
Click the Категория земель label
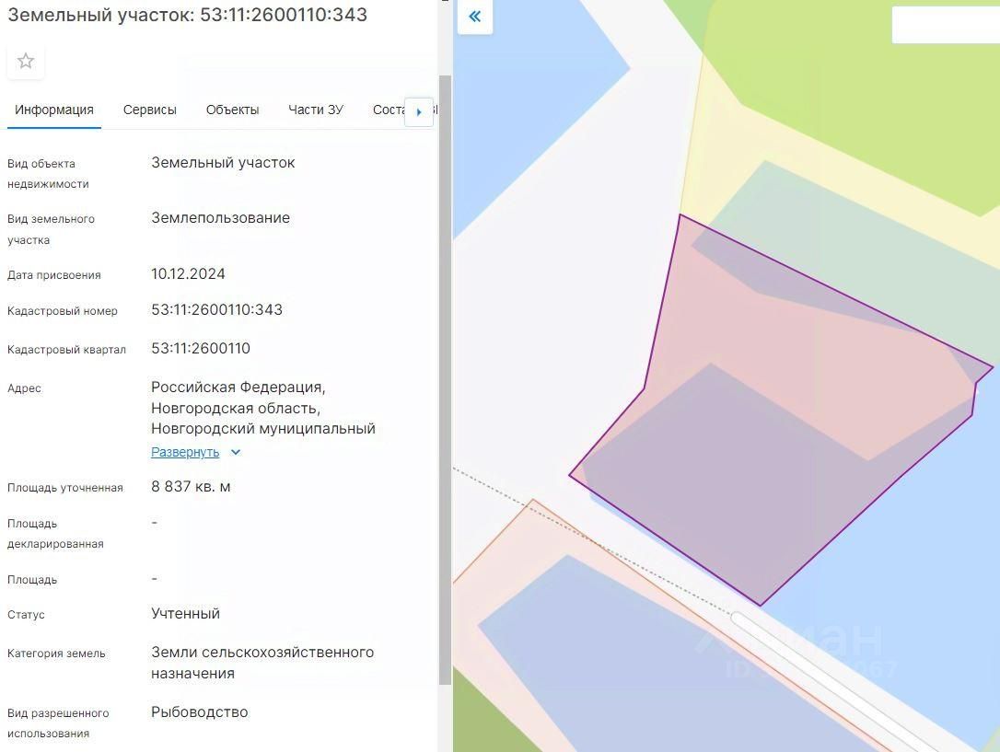[x=56, y=654]
